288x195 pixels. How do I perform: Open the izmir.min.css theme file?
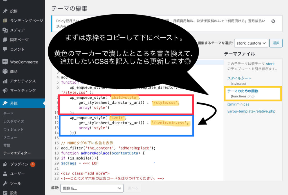coord(238,104)
